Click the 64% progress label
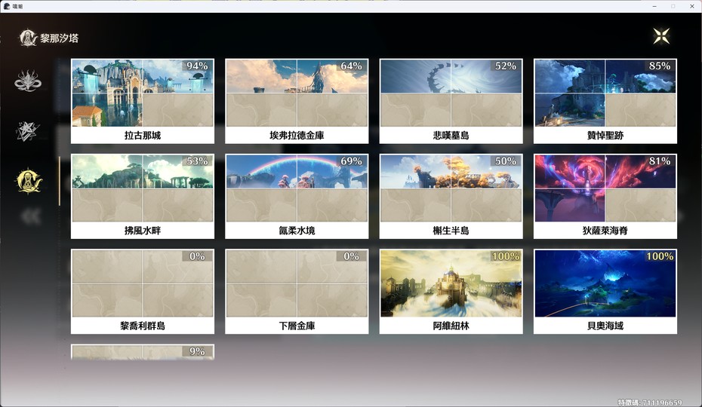 [352, 66]
